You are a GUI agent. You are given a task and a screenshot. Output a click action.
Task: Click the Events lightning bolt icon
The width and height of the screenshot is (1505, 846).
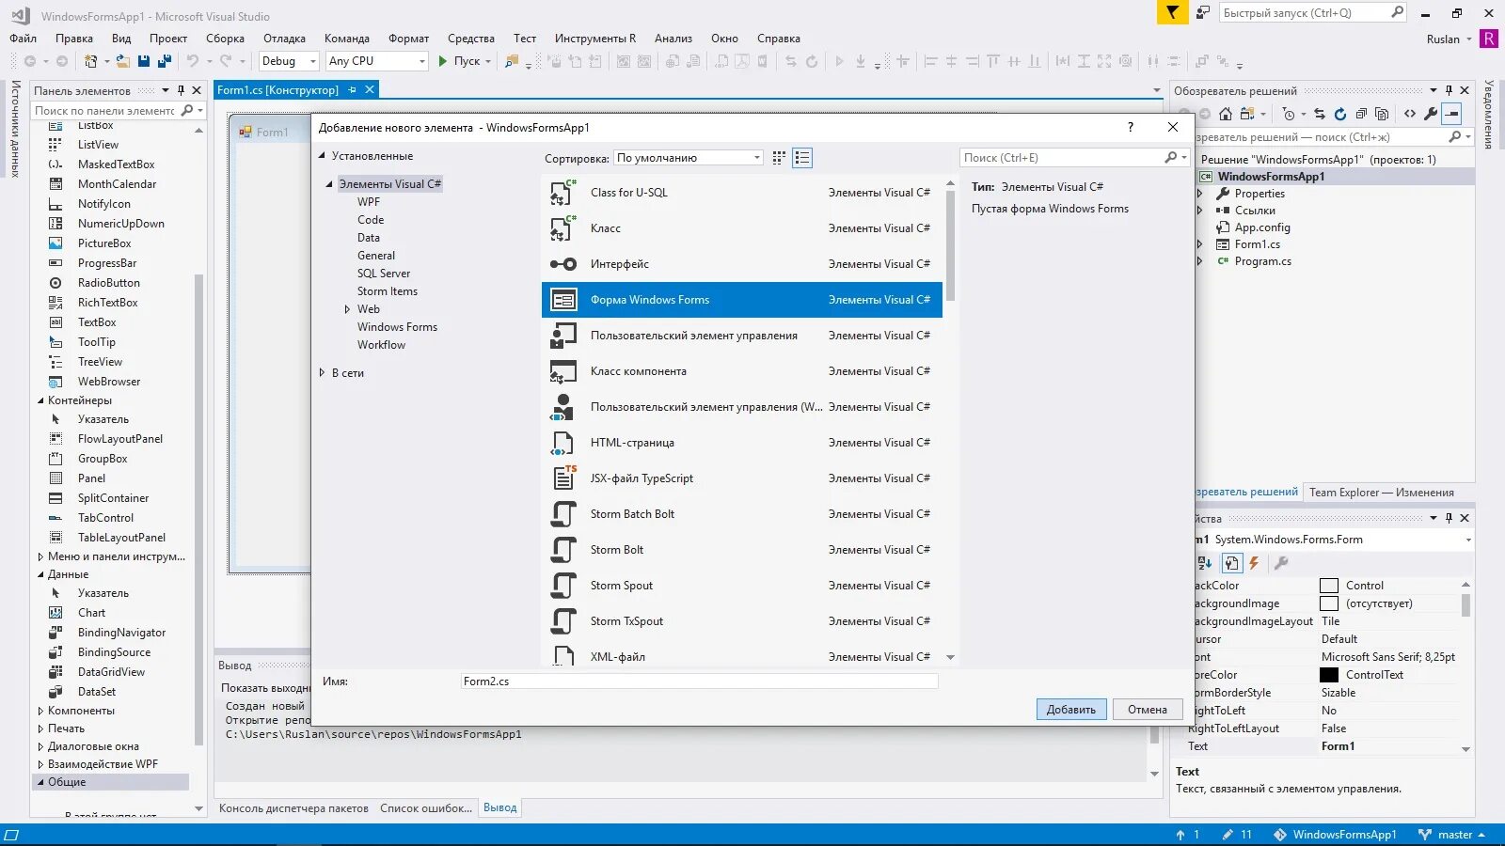pyautogui.click(x=1254, y=563)
